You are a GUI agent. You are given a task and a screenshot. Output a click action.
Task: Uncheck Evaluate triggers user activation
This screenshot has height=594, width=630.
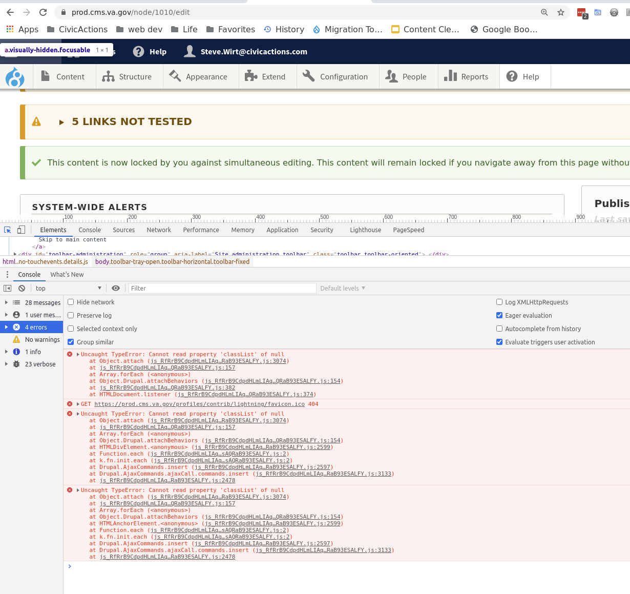(x=499, y=342)
